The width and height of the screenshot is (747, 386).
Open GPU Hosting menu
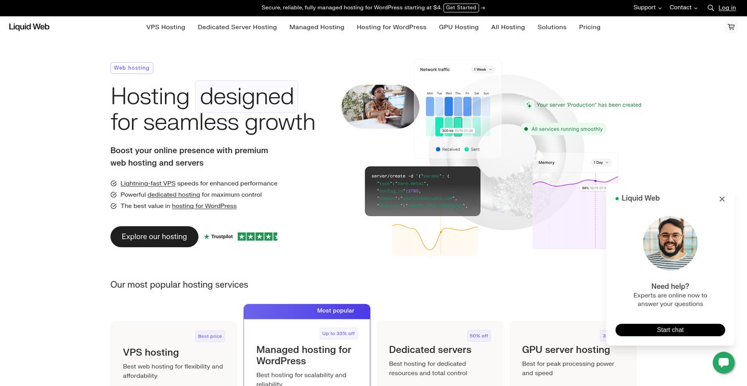pyautogui.click(x=459, y=27)
